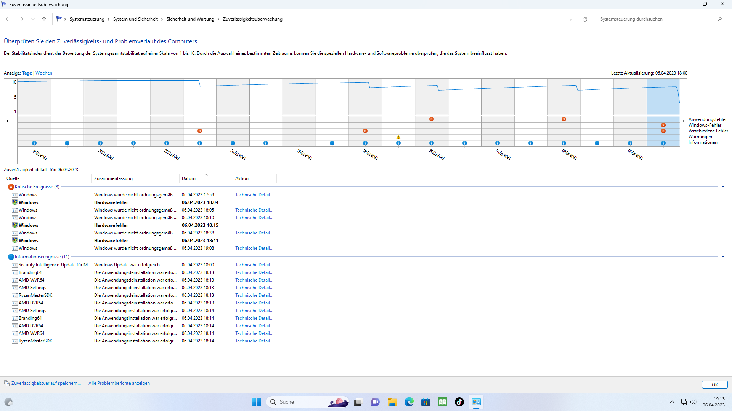Click the search magnifier icon in Systemsteuerung search

coord(719,19)
